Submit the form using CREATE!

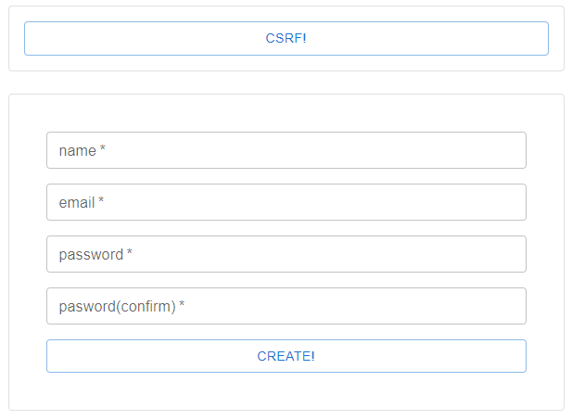click(x=286, y=356)
